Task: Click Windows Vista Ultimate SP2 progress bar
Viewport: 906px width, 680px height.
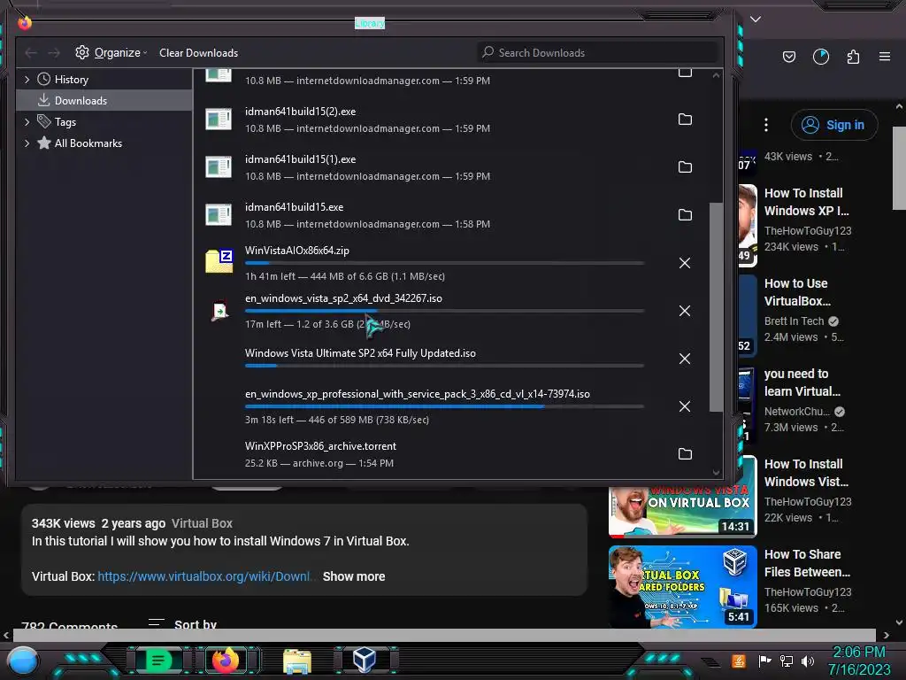Action: click(444, 366)
